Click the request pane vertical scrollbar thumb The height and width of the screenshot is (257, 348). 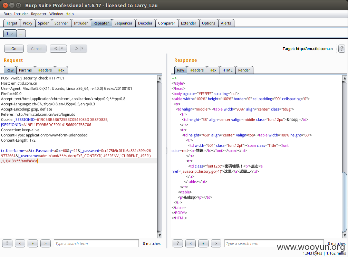tap(159, 157)
